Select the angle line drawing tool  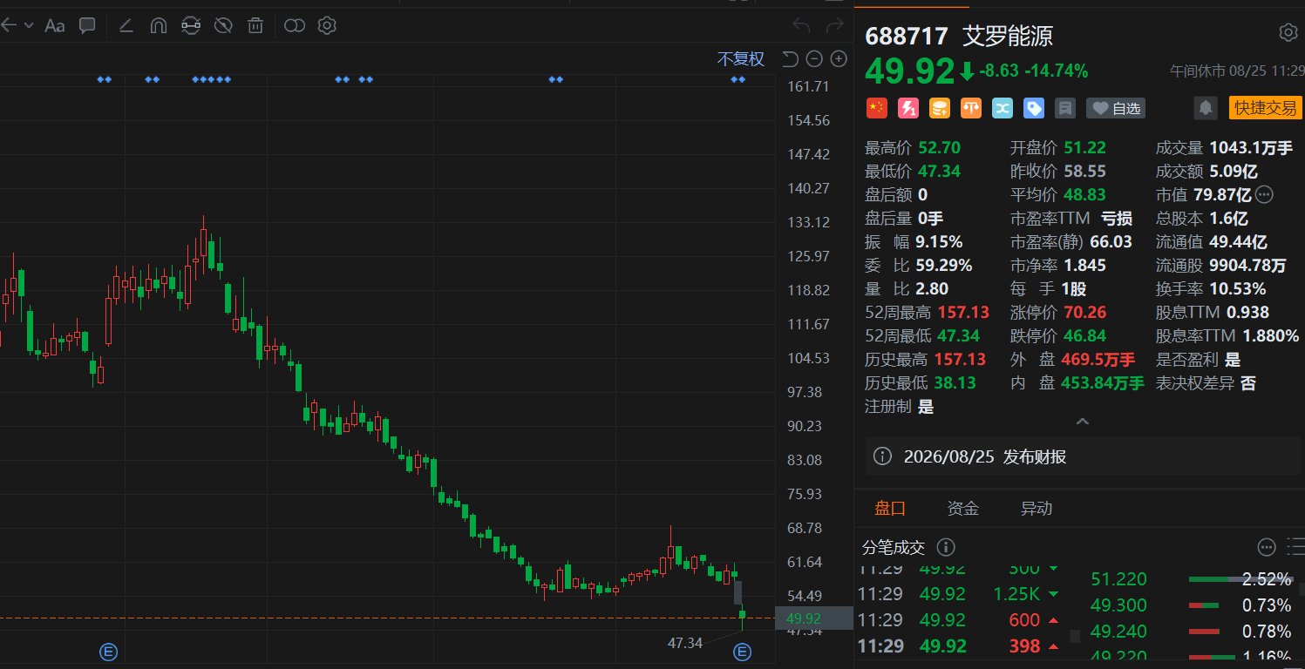[x=126, y=25]
